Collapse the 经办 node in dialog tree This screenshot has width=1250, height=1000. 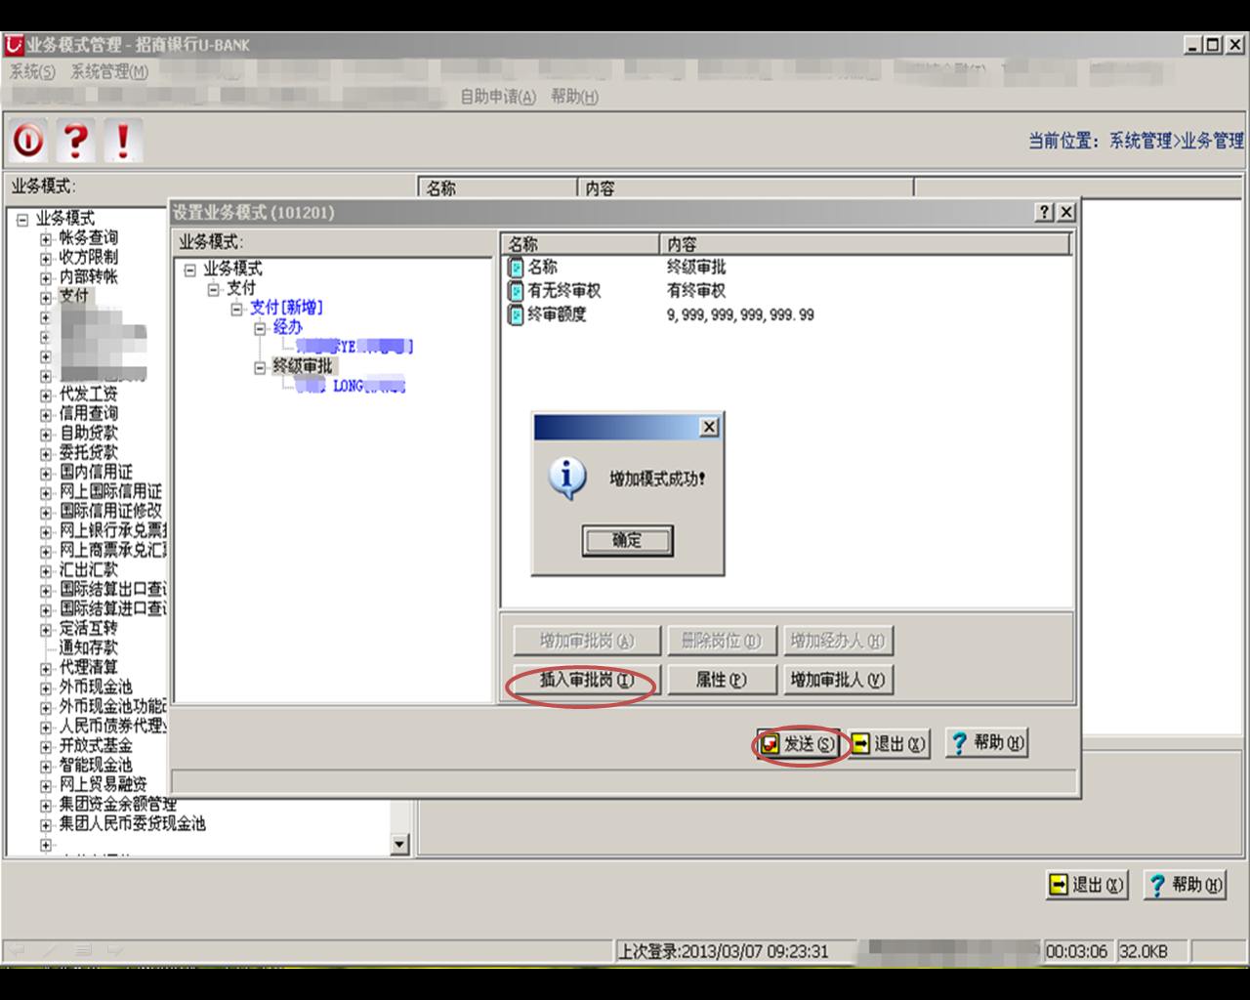[261, 328]
